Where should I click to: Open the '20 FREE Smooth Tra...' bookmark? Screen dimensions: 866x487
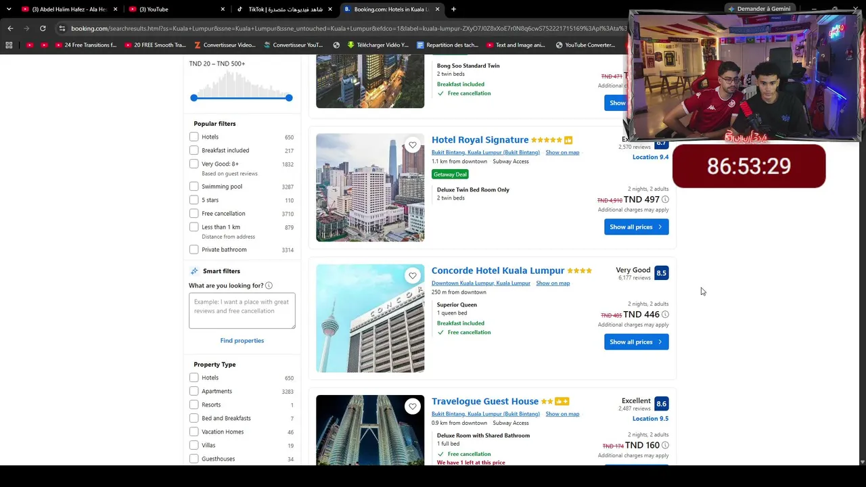pos(155,45)
